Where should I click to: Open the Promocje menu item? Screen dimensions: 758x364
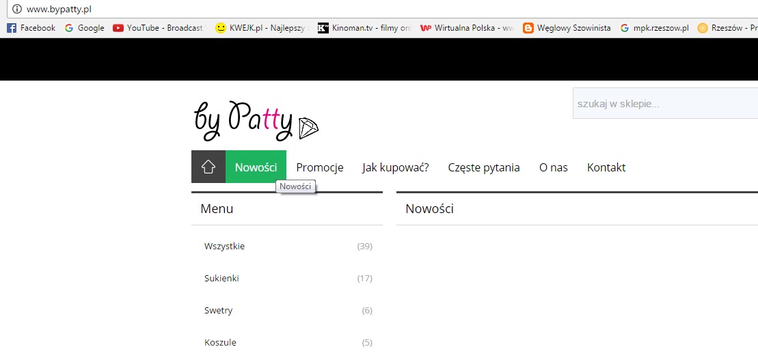[x=320, y=167]
